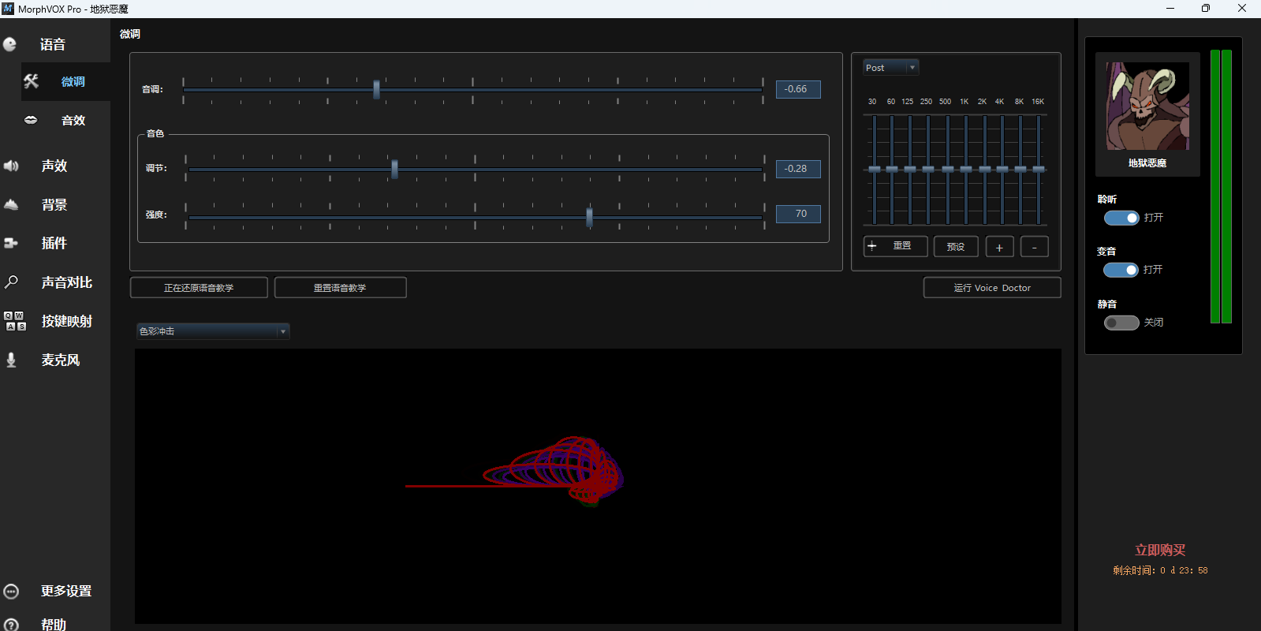Click the 按键映射 keyboard keys icon
This screenshot has width=1261, height=631.
[x=15, y=321]
